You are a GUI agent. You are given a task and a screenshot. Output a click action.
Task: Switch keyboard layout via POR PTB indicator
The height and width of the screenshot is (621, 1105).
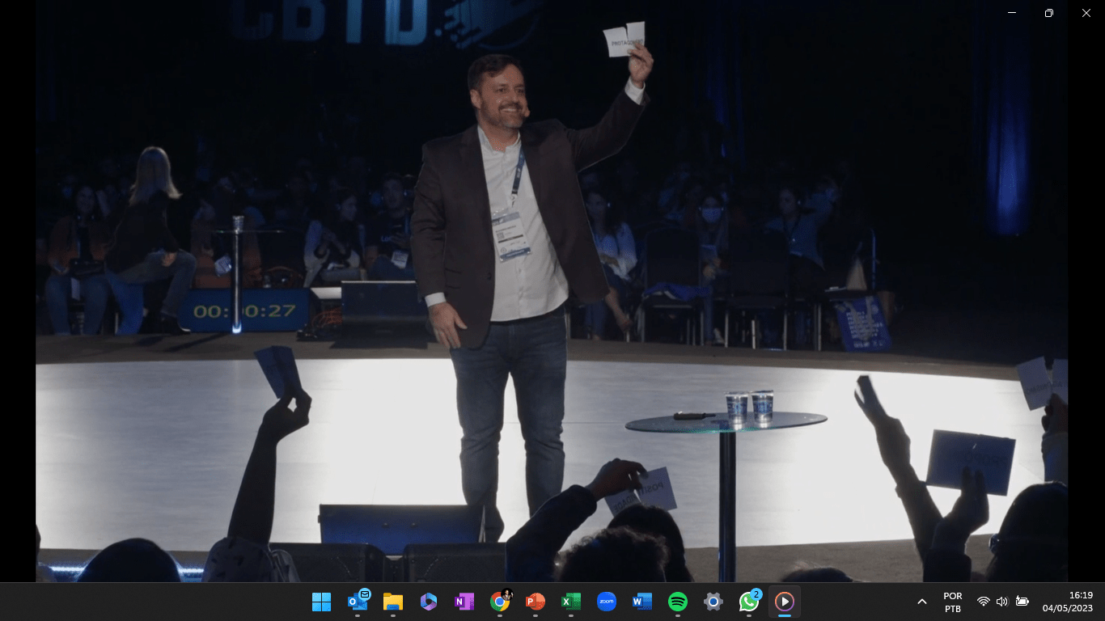click(952, 601)
